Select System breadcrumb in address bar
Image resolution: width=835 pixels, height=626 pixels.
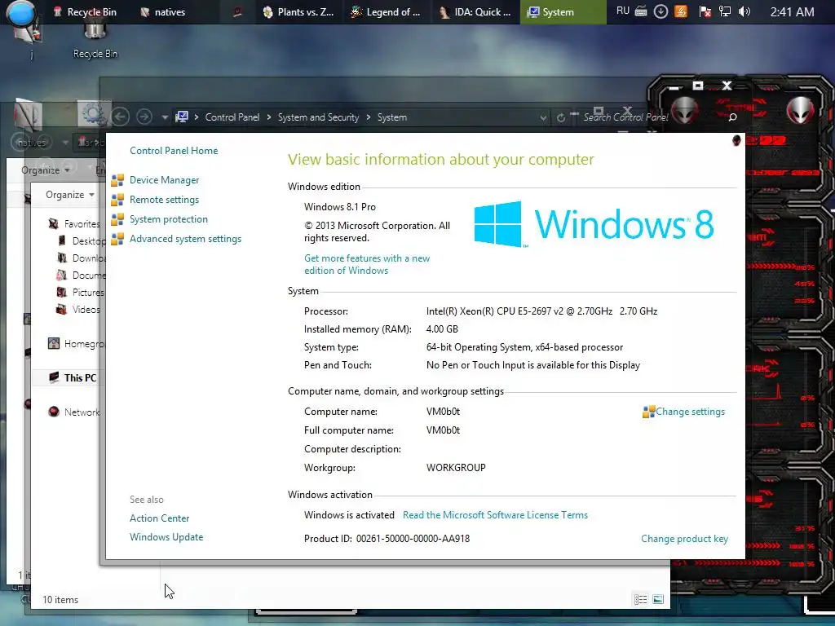[392, 117]
